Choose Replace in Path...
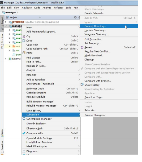The width and height of the screenshot is (142, 162). (x=51, y=66)
